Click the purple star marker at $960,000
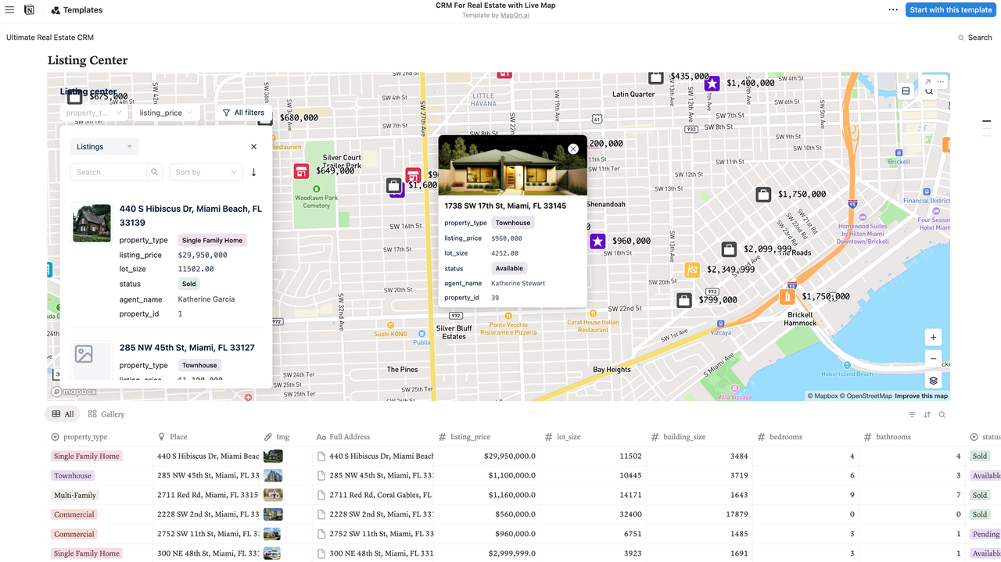Image resolution: width=1001 pixels, height=562 pixels. [x=597, y=242]
